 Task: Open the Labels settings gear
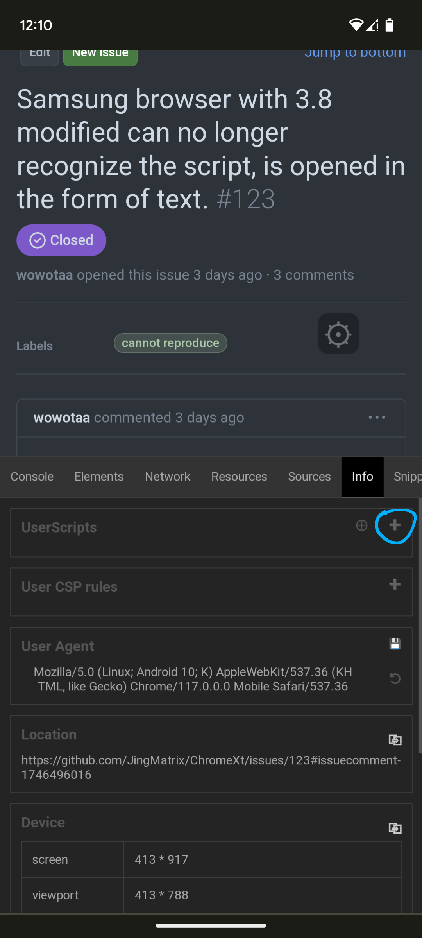[x=338, y=334]
